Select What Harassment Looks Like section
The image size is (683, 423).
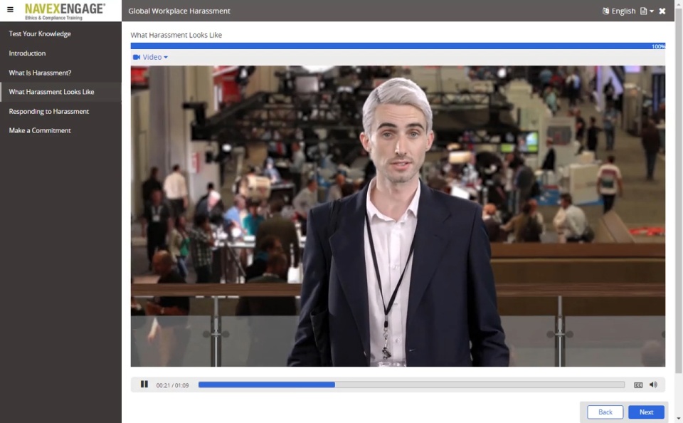point(61,92)
